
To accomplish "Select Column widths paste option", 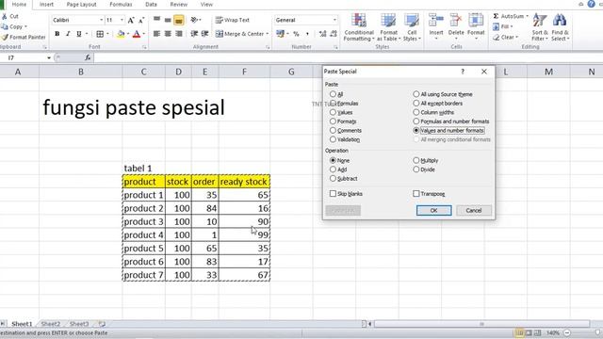I will point(416,112).
